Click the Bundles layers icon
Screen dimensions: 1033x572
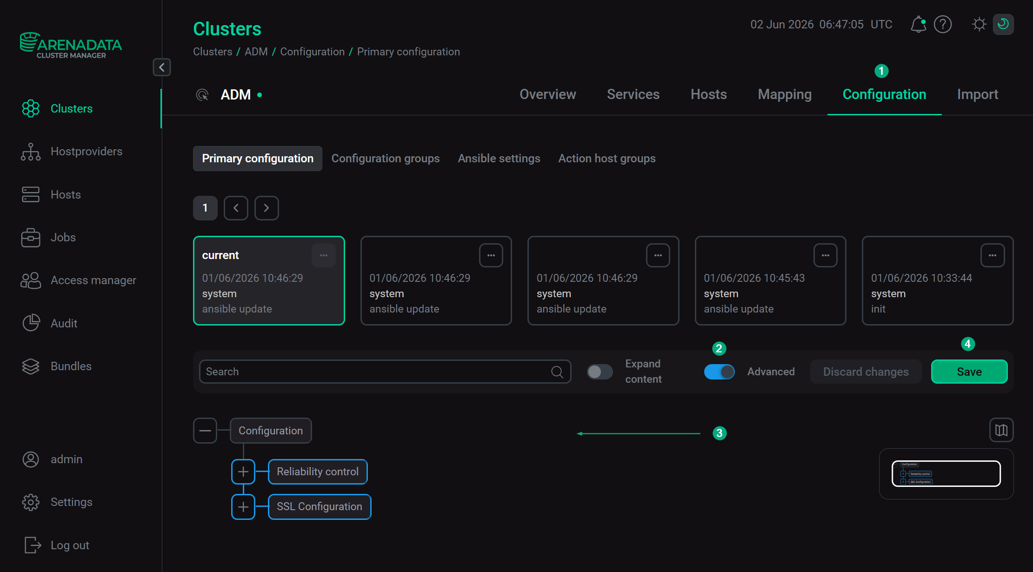coord(31,366)
